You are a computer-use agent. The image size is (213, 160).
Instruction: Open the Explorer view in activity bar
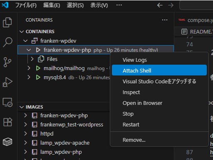click(7, 22)
